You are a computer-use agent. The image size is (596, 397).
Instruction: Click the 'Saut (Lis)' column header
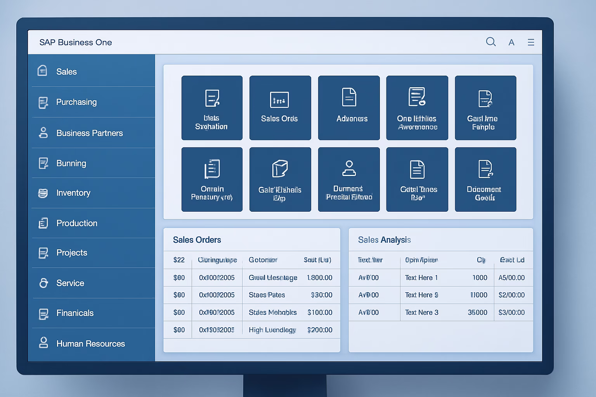coord(317,260)
